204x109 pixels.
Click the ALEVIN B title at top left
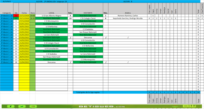(x=7, y=2)
